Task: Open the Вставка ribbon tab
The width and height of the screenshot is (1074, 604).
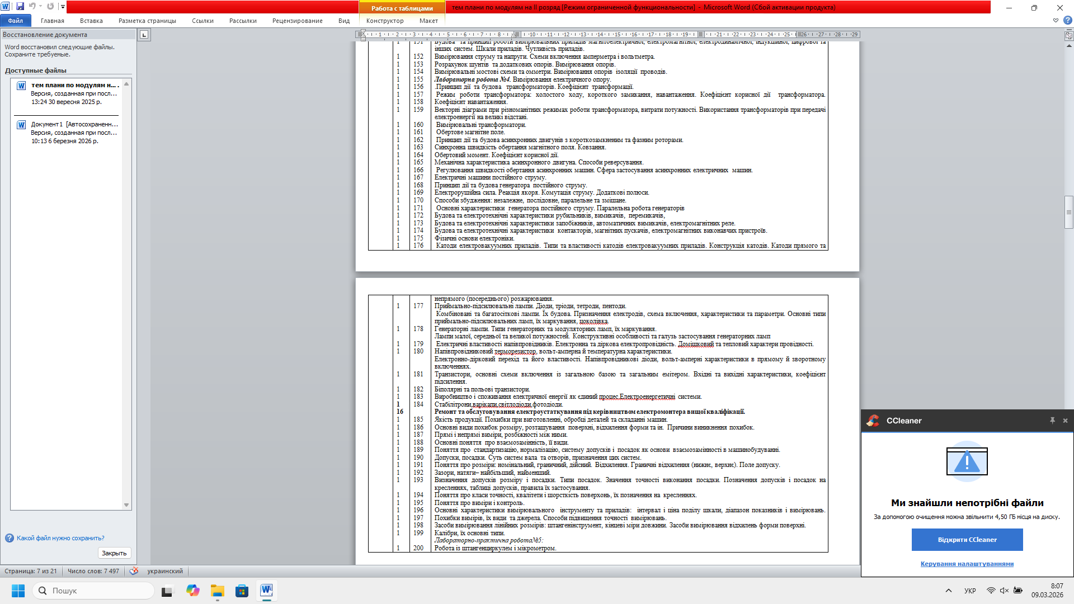Action: point(91,21)
